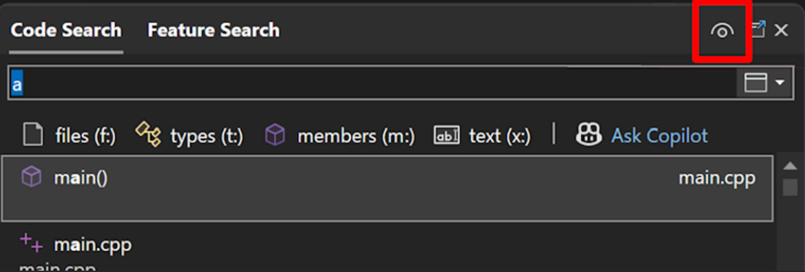The height and width of the screenshot is (272, 805).
Task: Click the search query input field
Action: click(373, 83)
